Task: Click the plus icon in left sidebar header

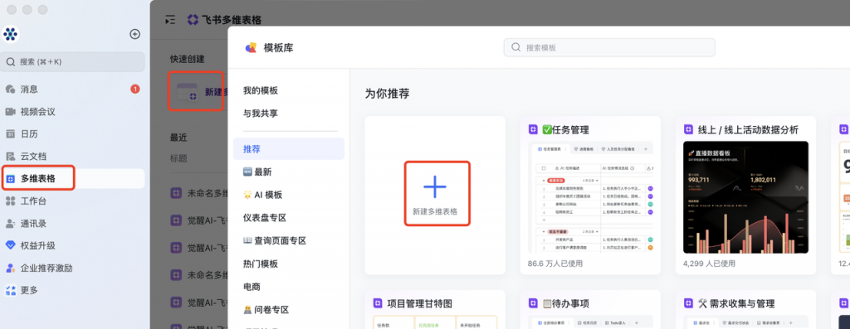Action: tap(135, 34)
